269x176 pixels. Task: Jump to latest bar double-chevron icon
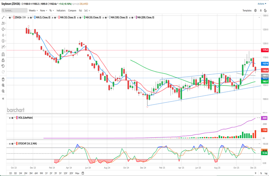pyautogui.click(x=256, y=173)
